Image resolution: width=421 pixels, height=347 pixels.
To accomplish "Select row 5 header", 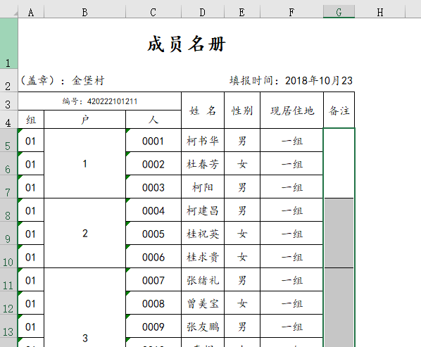I will click(x=8, y=140).
